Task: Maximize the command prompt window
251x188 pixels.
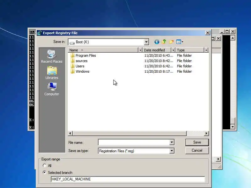Action: click(x=227, y=32)
